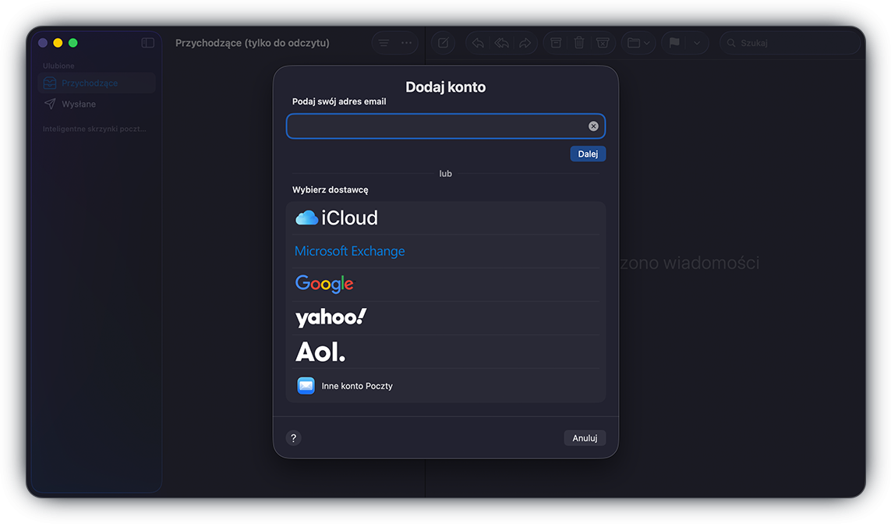
Task: Open the flag color dropdown chevron
Action: click(x=696, y=43)
